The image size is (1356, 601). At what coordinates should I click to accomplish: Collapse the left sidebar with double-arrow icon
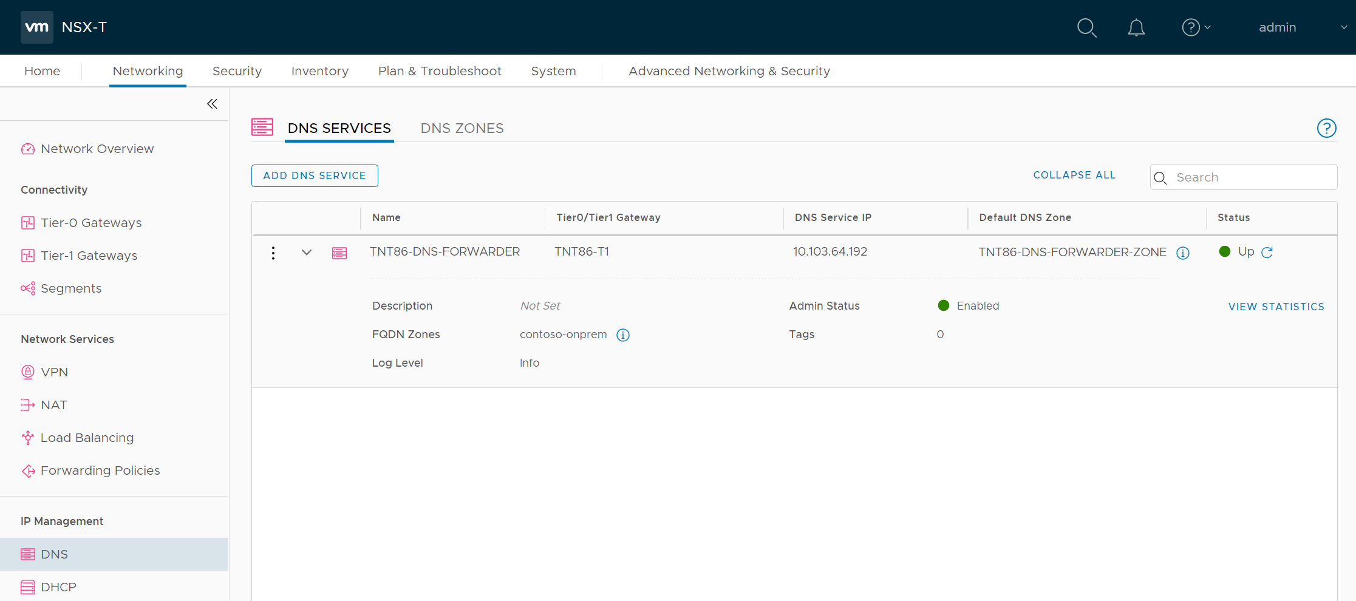(212, 104)
